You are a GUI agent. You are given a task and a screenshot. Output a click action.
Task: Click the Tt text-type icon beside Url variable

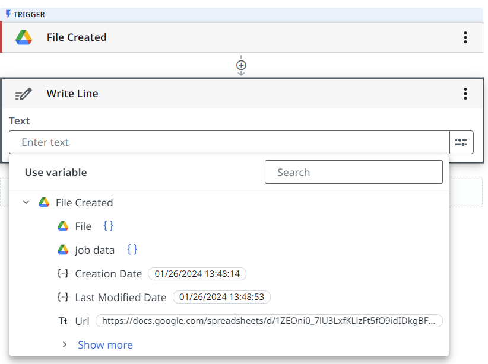62,321
